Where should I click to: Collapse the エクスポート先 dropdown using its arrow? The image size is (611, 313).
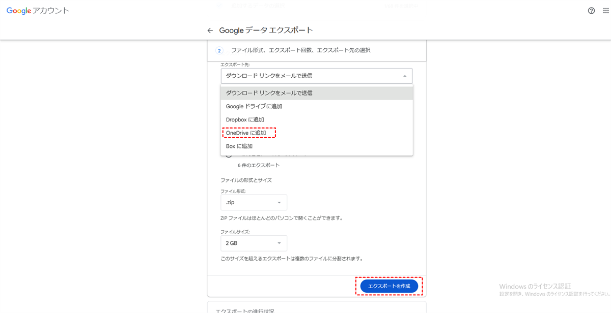tap(405, 76)
